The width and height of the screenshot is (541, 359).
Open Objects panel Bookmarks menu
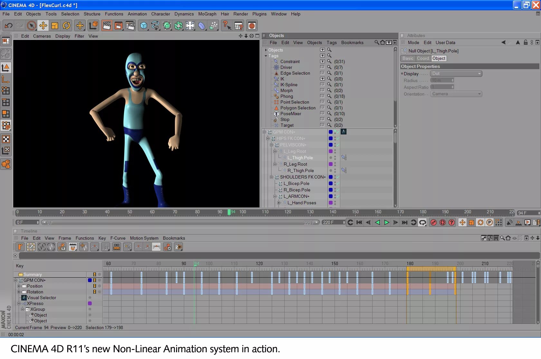(352, 42)
